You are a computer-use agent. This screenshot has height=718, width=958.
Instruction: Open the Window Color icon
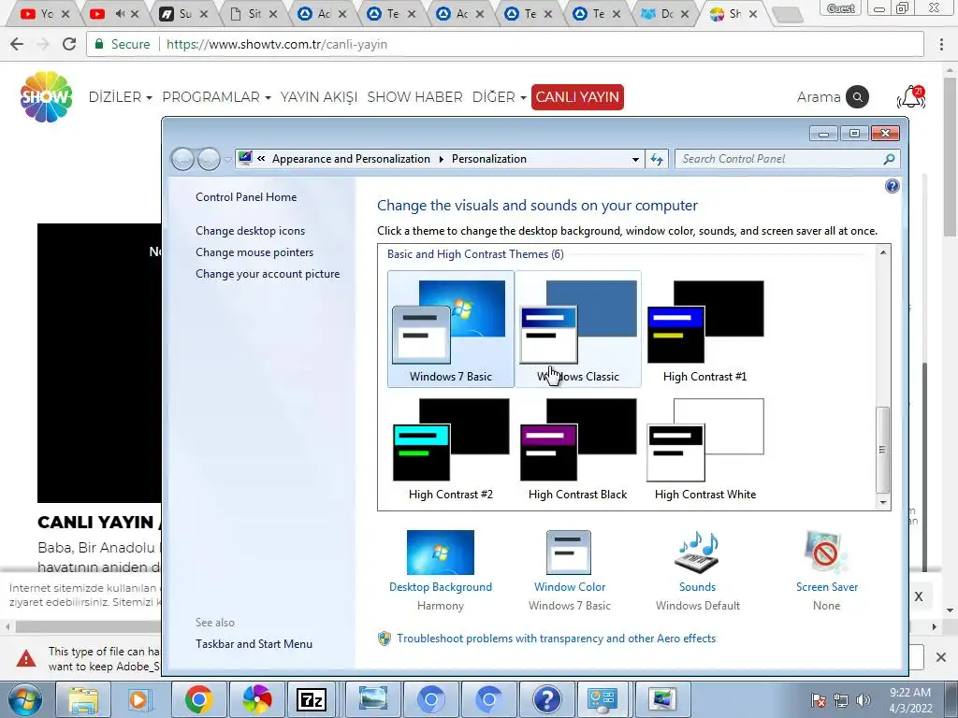coord(569,552)
